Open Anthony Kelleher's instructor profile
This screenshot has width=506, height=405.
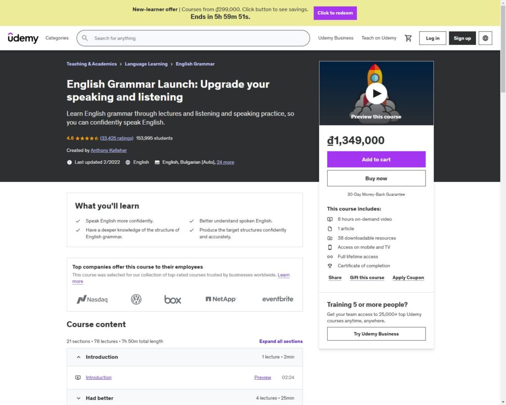[108, 150]
